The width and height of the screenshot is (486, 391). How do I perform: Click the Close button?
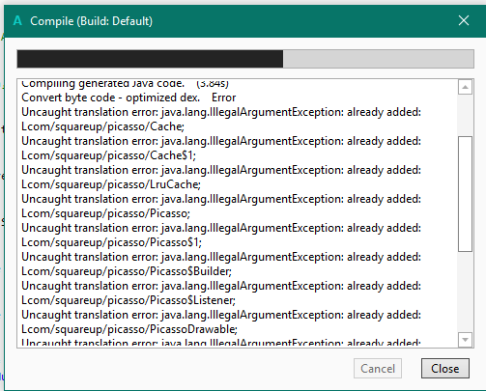click(445, 369)
